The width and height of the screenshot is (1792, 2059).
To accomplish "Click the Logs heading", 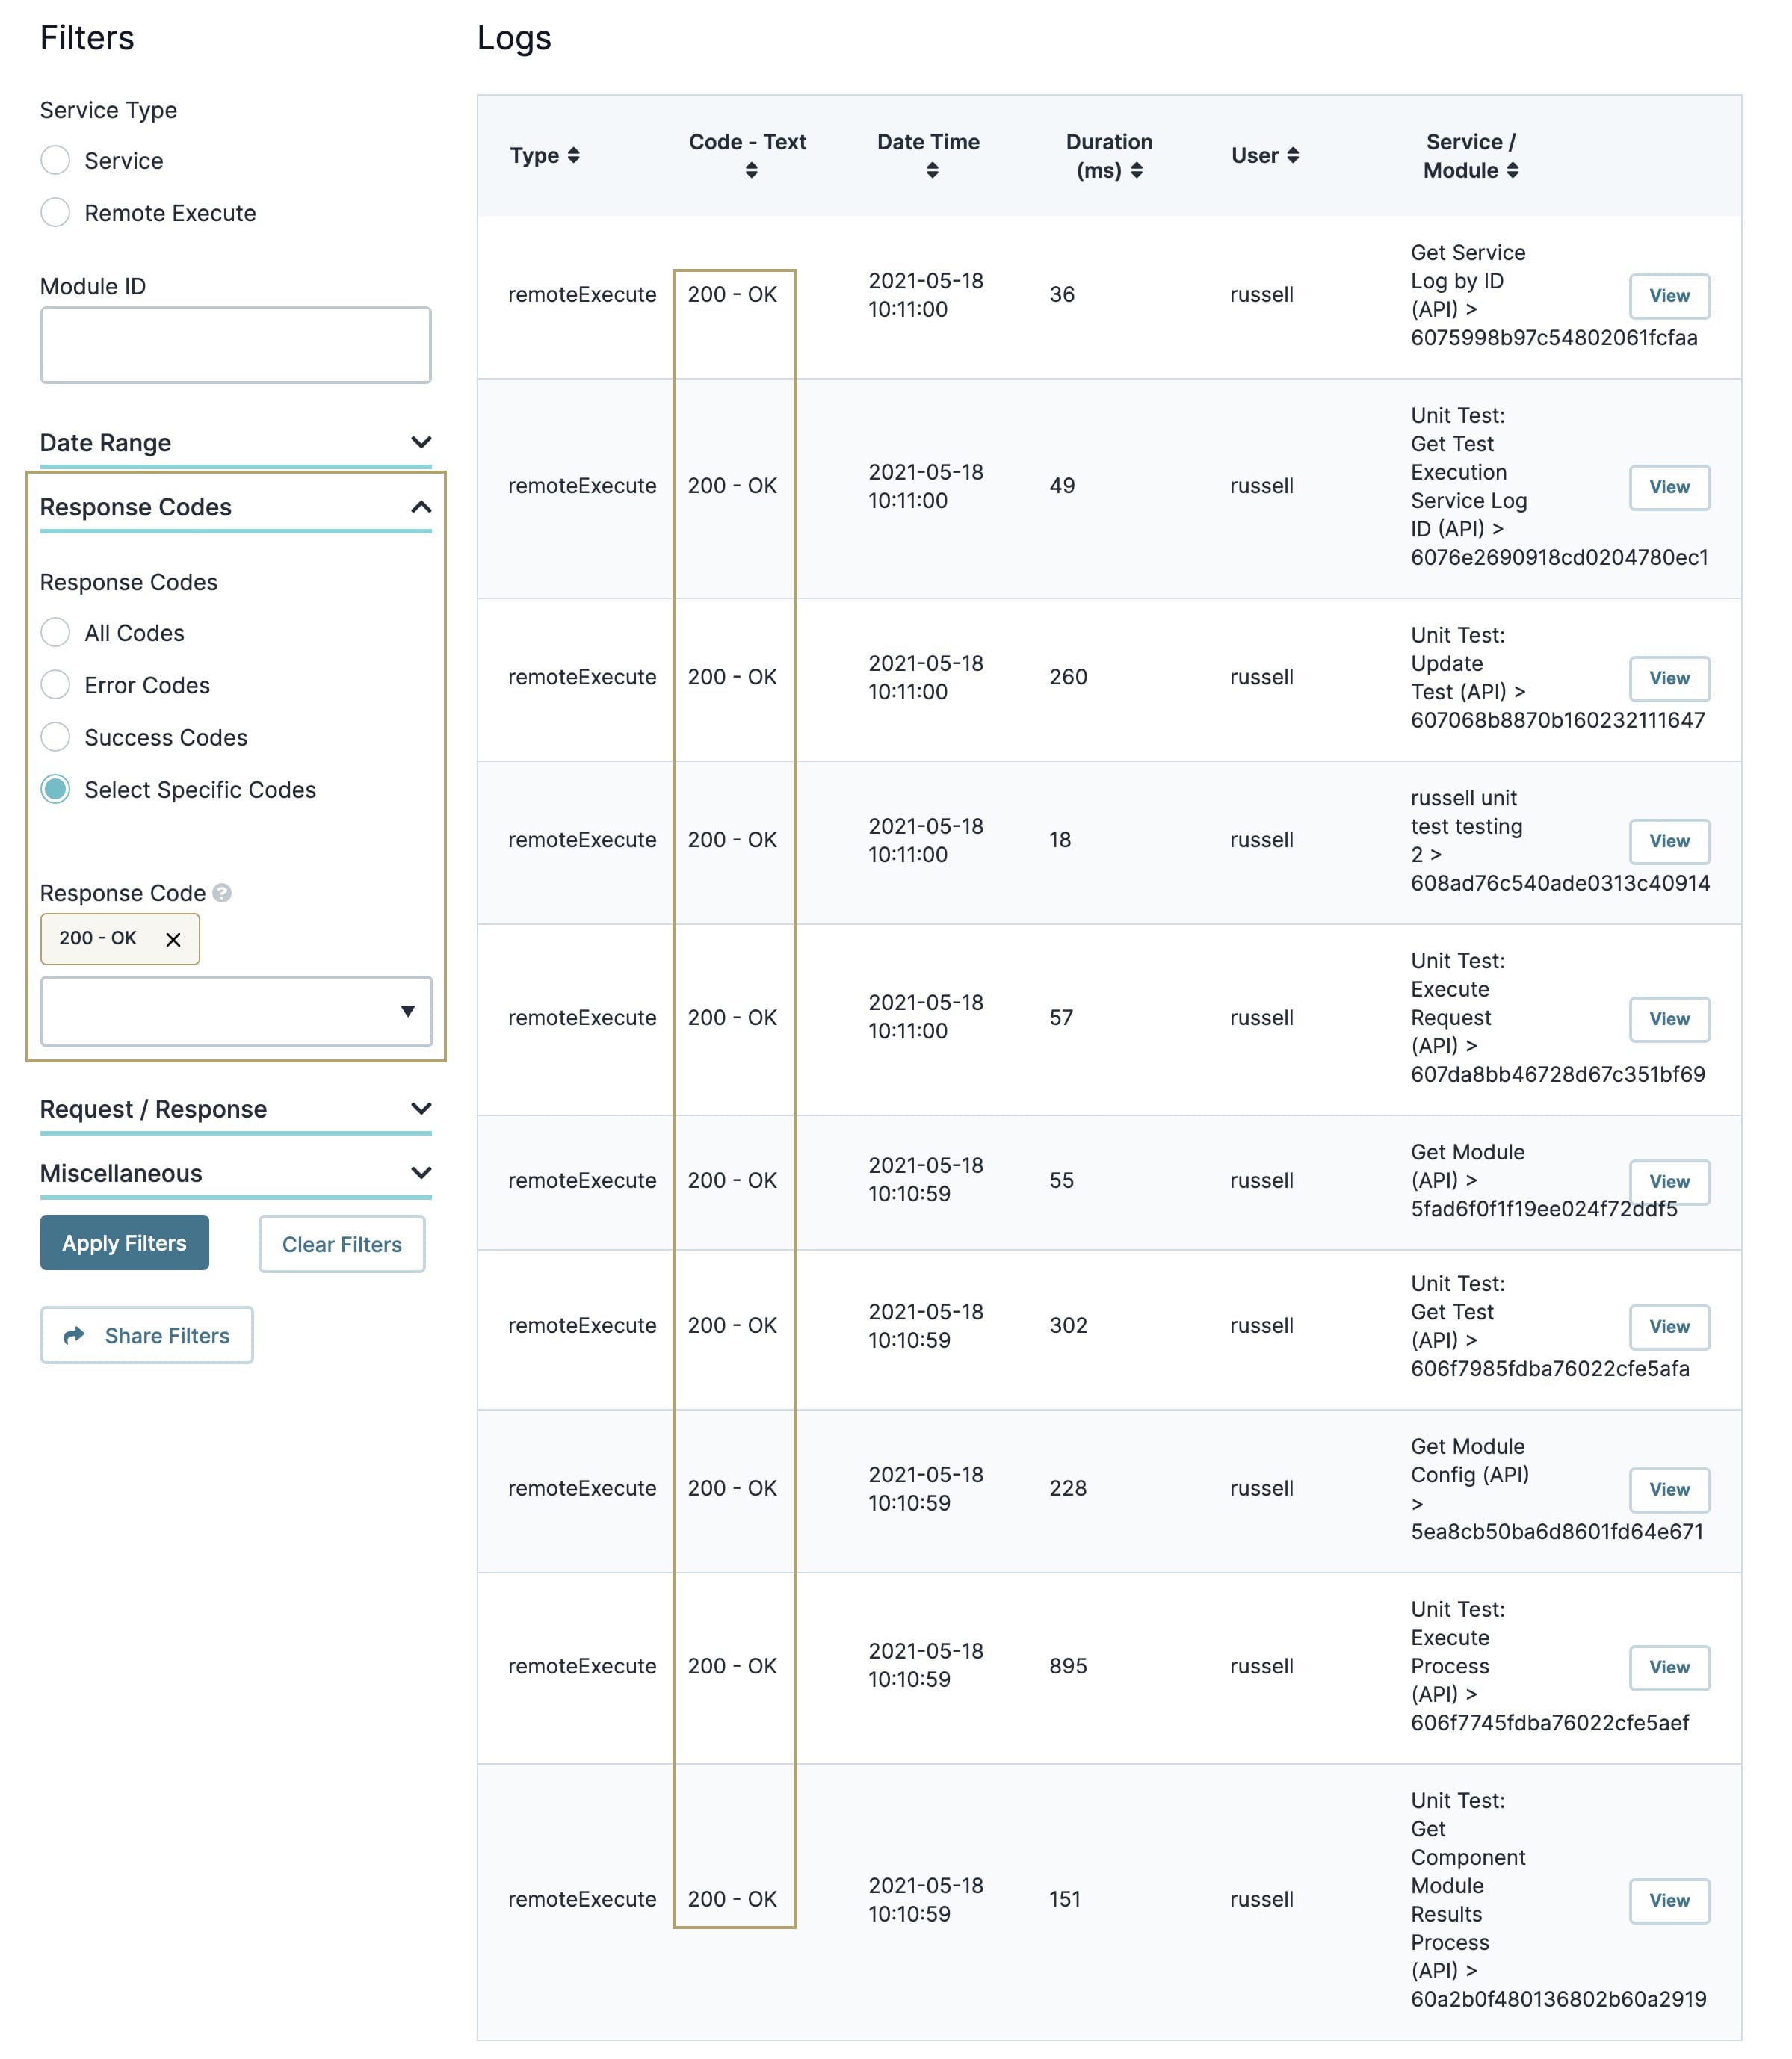I will pyautogui.click(x=514, y=38).
